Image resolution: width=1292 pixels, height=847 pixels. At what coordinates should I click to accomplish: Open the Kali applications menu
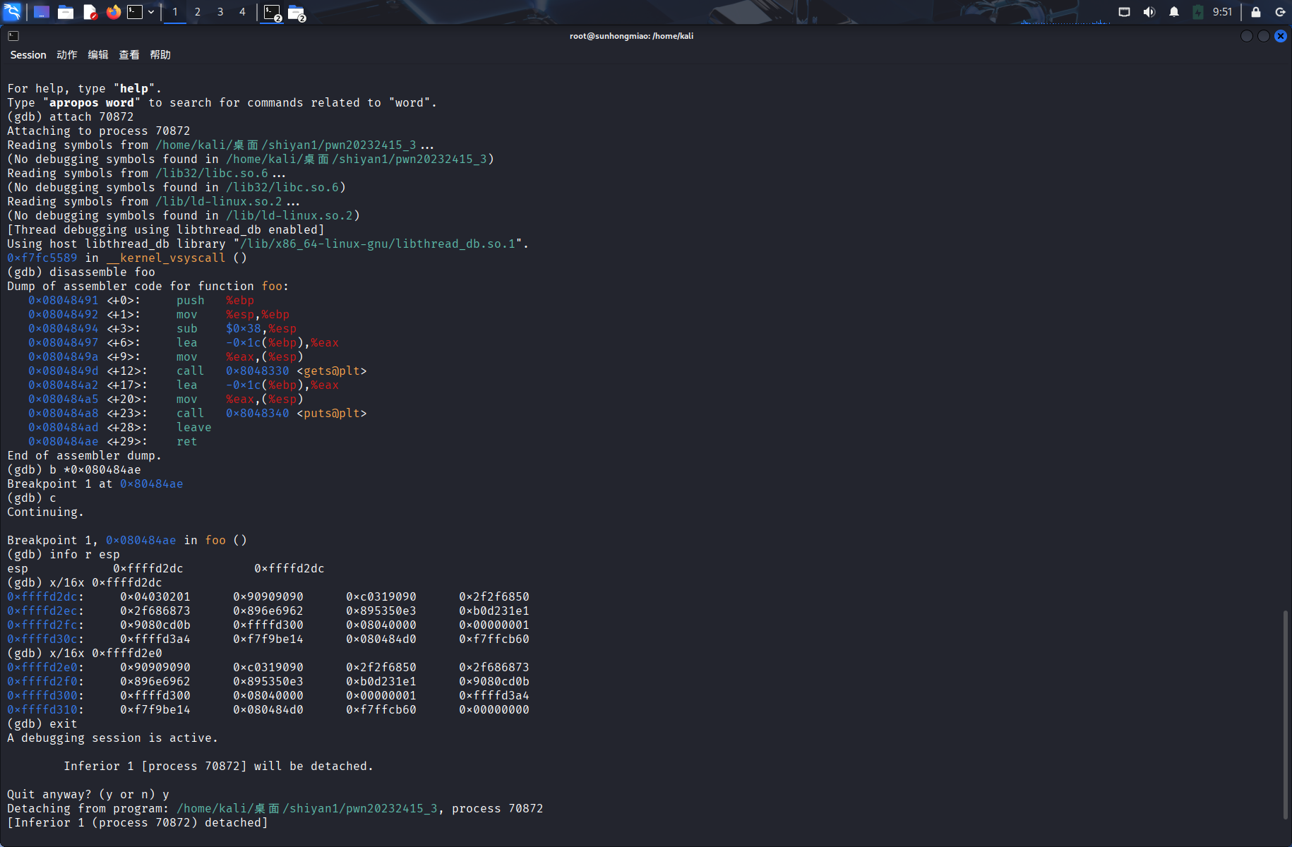(13, 12)
